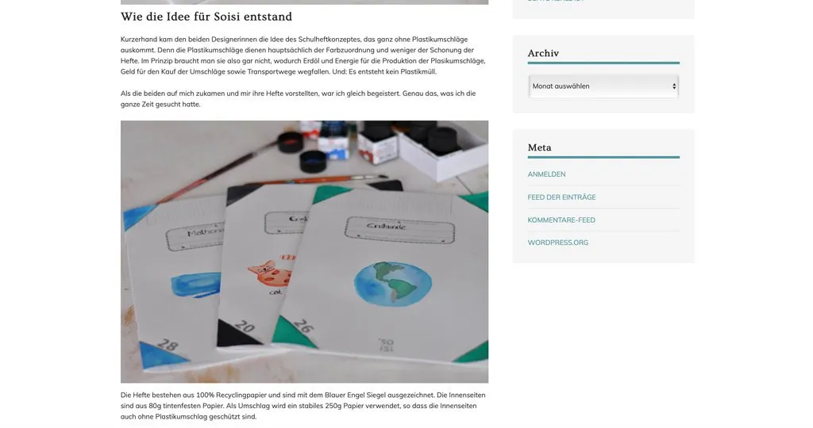Click the Meta widget heading

coord(539,147)
